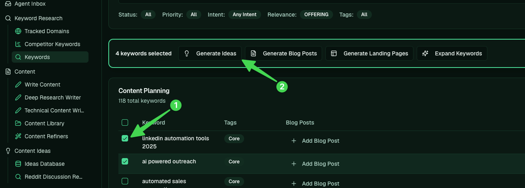The width and height of the screenshot is (525, 188).
Task: Open the Priority filter set to All
Action: click(x=194, y=15)
